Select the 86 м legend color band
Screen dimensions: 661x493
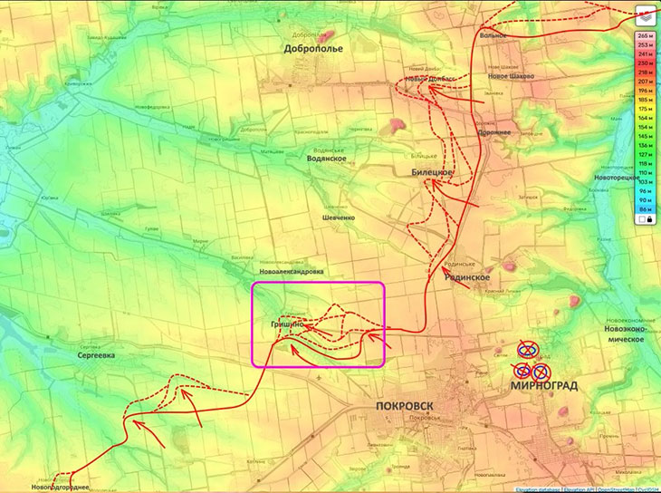tap(645, 209)
